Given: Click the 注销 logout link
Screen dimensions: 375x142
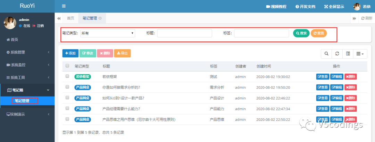Looking at the screenshot, I should (38, 26).
